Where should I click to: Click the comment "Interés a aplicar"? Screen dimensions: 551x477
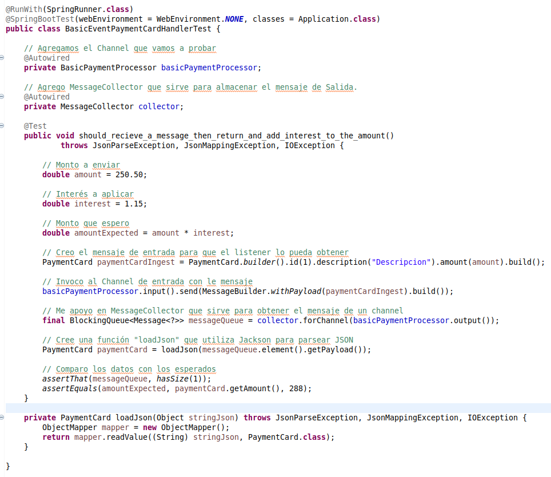point(88,194)
